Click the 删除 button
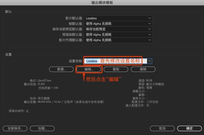This screenshot has width=204, height=135. pos(143,69)
